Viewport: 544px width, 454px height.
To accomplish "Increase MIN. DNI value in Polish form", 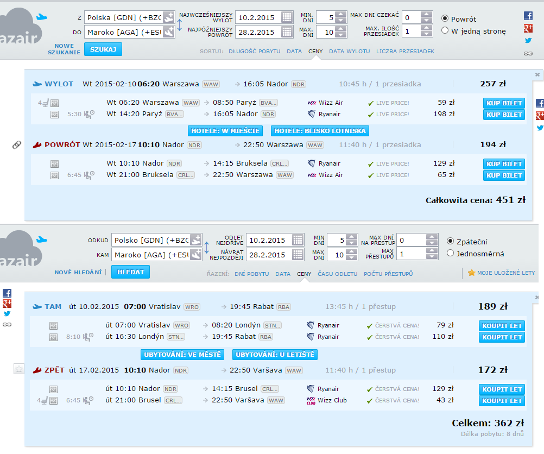I will tap(341, 14).
